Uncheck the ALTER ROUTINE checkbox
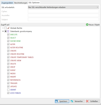The image size is (101, 105). [8, 47]
